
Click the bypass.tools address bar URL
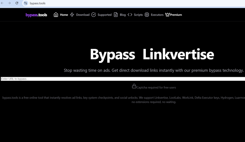point(38,3)
